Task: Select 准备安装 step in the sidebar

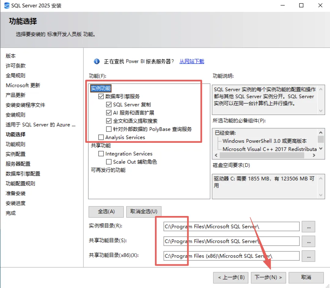Action: point(16,193)
